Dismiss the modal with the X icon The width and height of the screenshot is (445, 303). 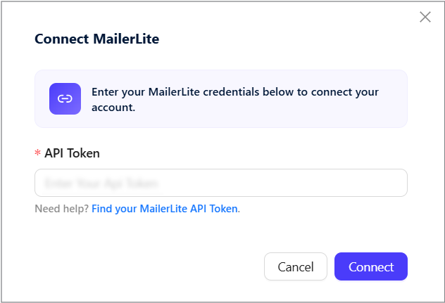[x=425, y=17]
